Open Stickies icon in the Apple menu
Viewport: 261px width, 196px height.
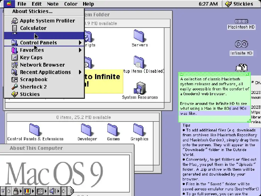[15, 94]
